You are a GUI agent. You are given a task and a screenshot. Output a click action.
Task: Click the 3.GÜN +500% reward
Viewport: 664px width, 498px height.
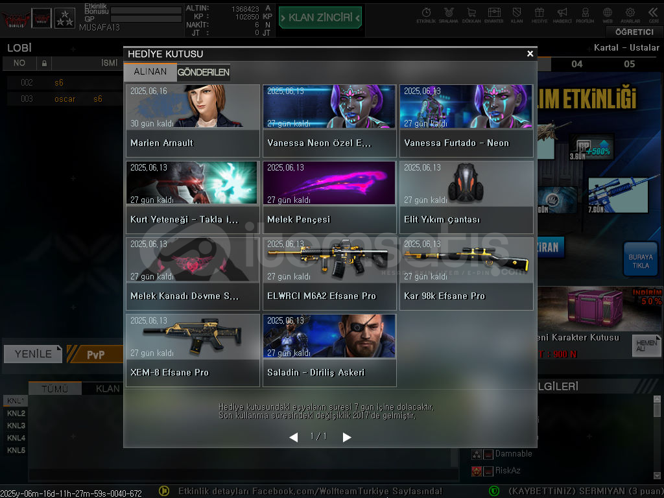(x=591, y=147)
